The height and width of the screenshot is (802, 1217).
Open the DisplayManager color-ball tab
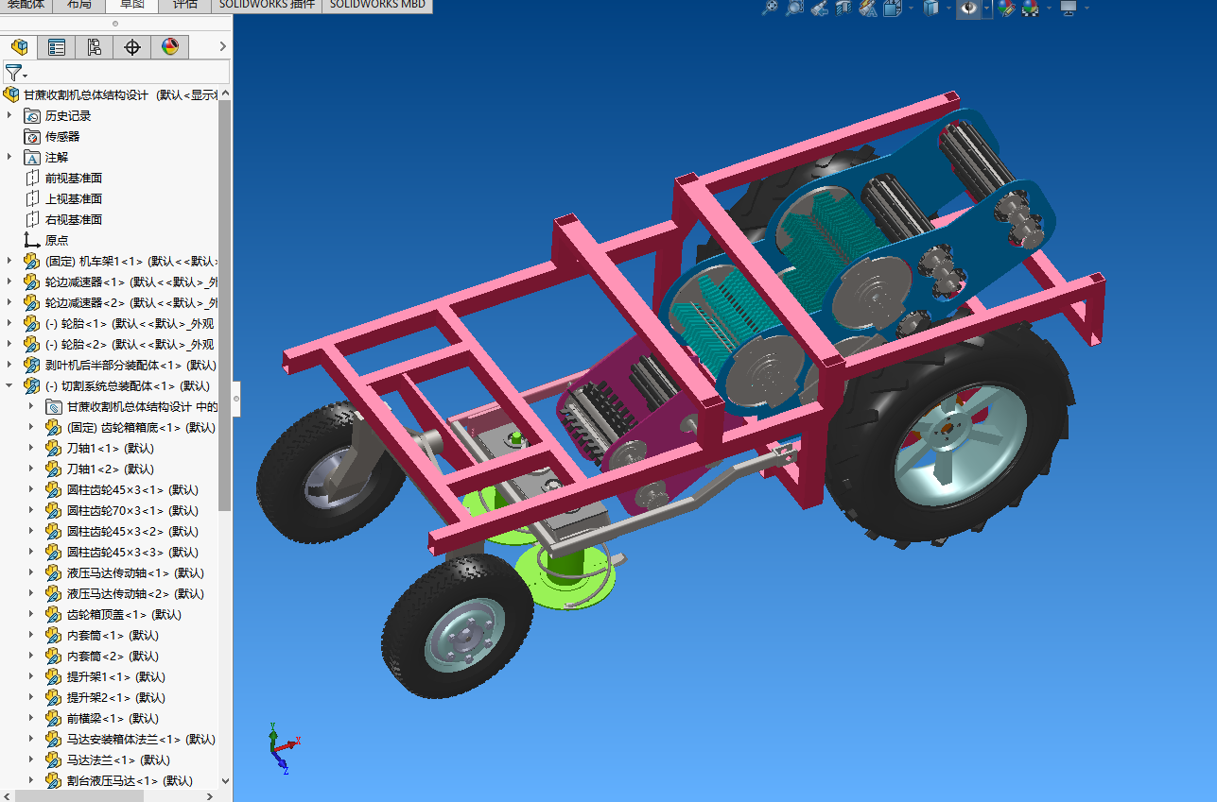coord(170,47)
